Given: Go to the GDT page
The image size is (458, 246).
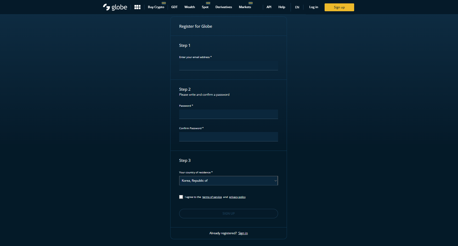Looking at the screenshot, I should point(174,7).
